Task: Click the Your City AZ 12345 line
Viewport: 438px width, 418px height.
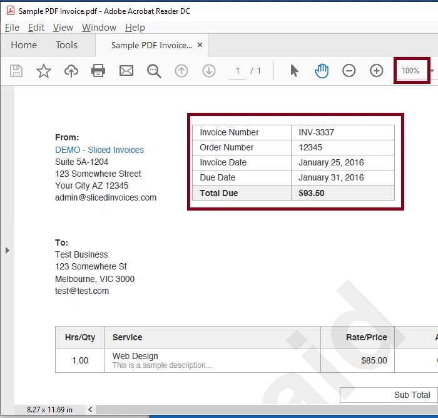Action: [x=91, y=185]
